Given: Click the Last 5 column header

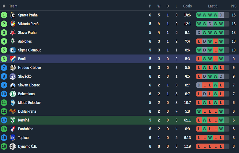Looking at the screenshot, I should pos(213,6).
